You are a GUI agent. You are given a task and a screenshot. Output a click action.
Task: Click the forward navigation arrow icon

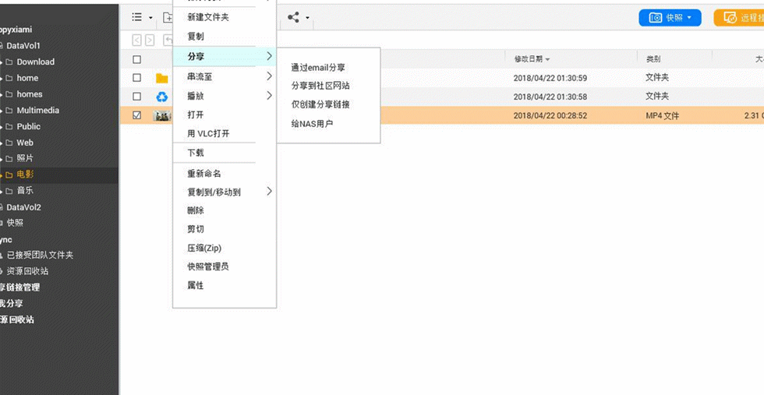[150, 41]
